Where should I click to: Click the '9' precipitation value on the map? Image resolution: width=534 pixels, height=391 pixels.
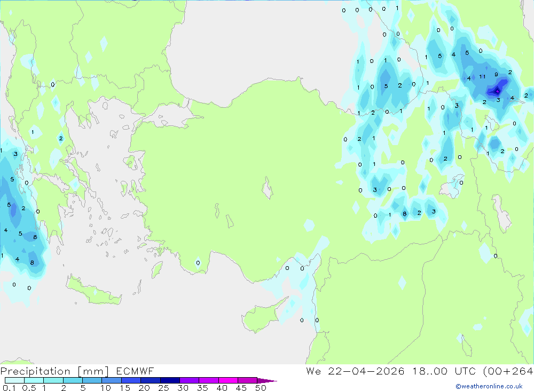(x=496, y=75)
